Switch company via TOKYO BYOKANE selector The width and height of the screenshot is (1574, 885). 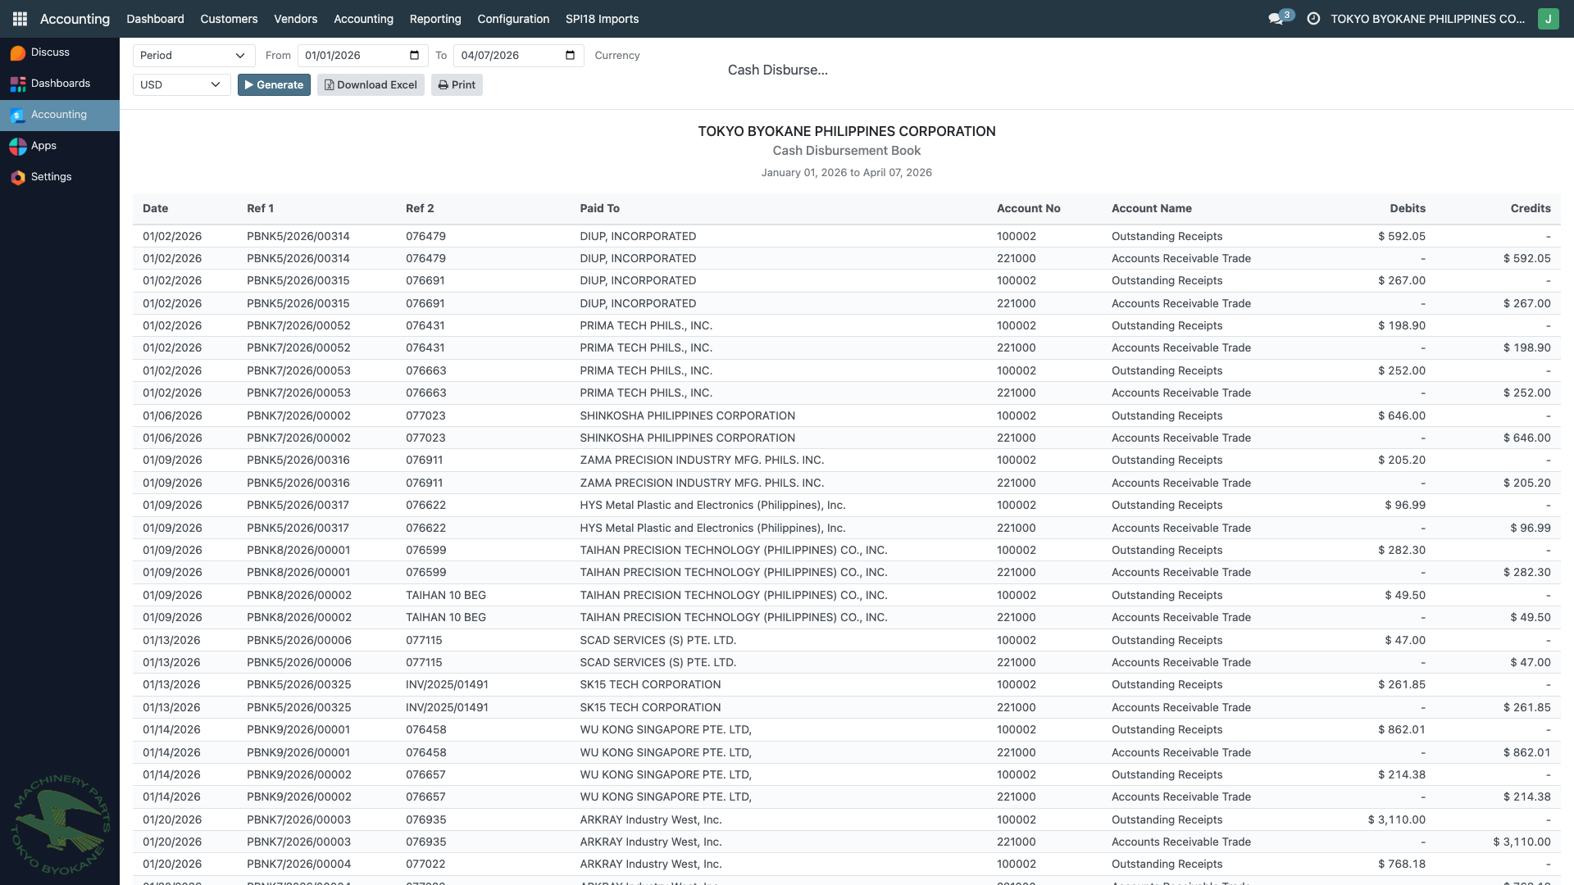pos(1426,18)
